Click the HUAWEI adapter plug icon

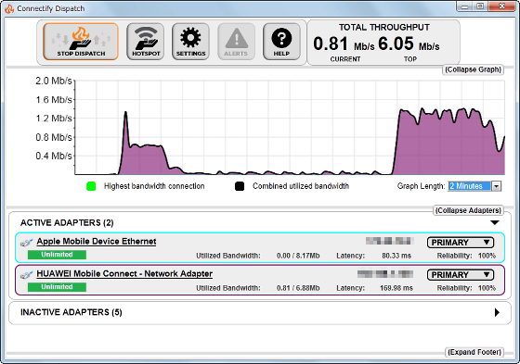click(x=27, y=275)
